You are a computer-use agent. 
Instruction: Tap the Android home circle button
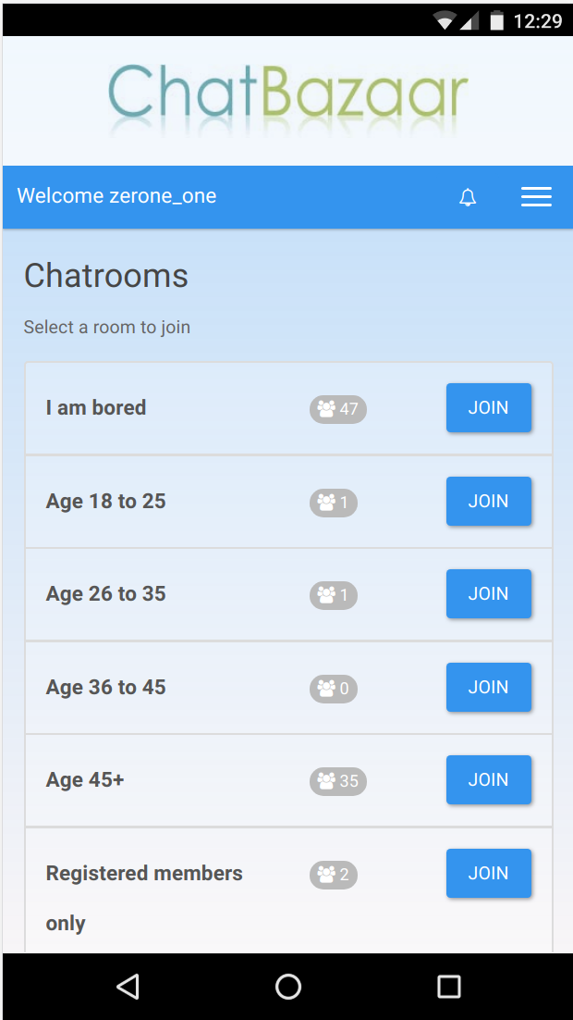(x=287, y=986)
